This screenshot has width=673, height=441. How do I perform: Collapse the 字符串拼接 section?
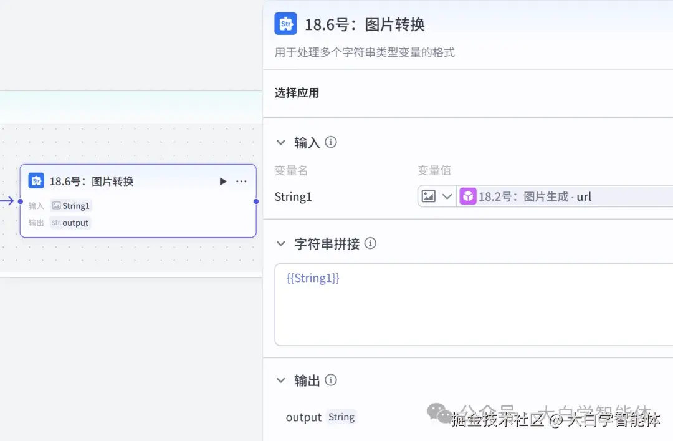click(x=280, y=243)
